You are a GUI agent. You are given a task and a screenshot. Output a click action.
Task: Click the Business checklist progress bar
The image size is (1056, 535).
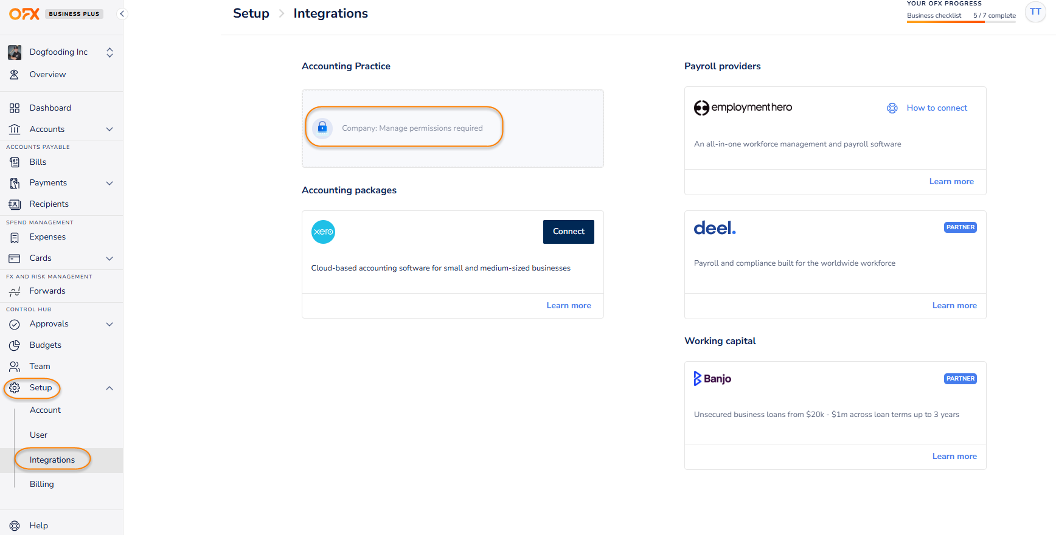961,22
